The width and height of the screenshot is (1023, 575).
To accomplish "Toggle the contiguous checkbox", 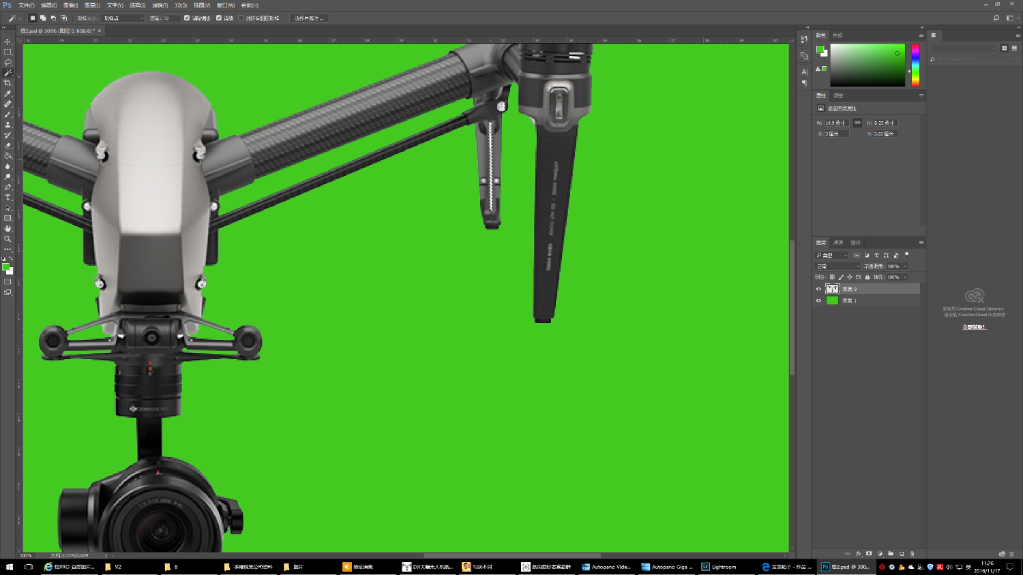I will pos(219,18).
